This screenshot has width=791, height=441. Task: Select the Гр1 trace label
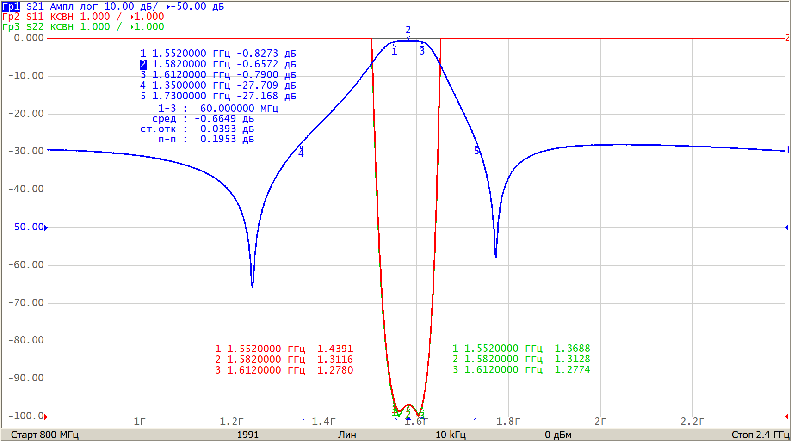11,6
